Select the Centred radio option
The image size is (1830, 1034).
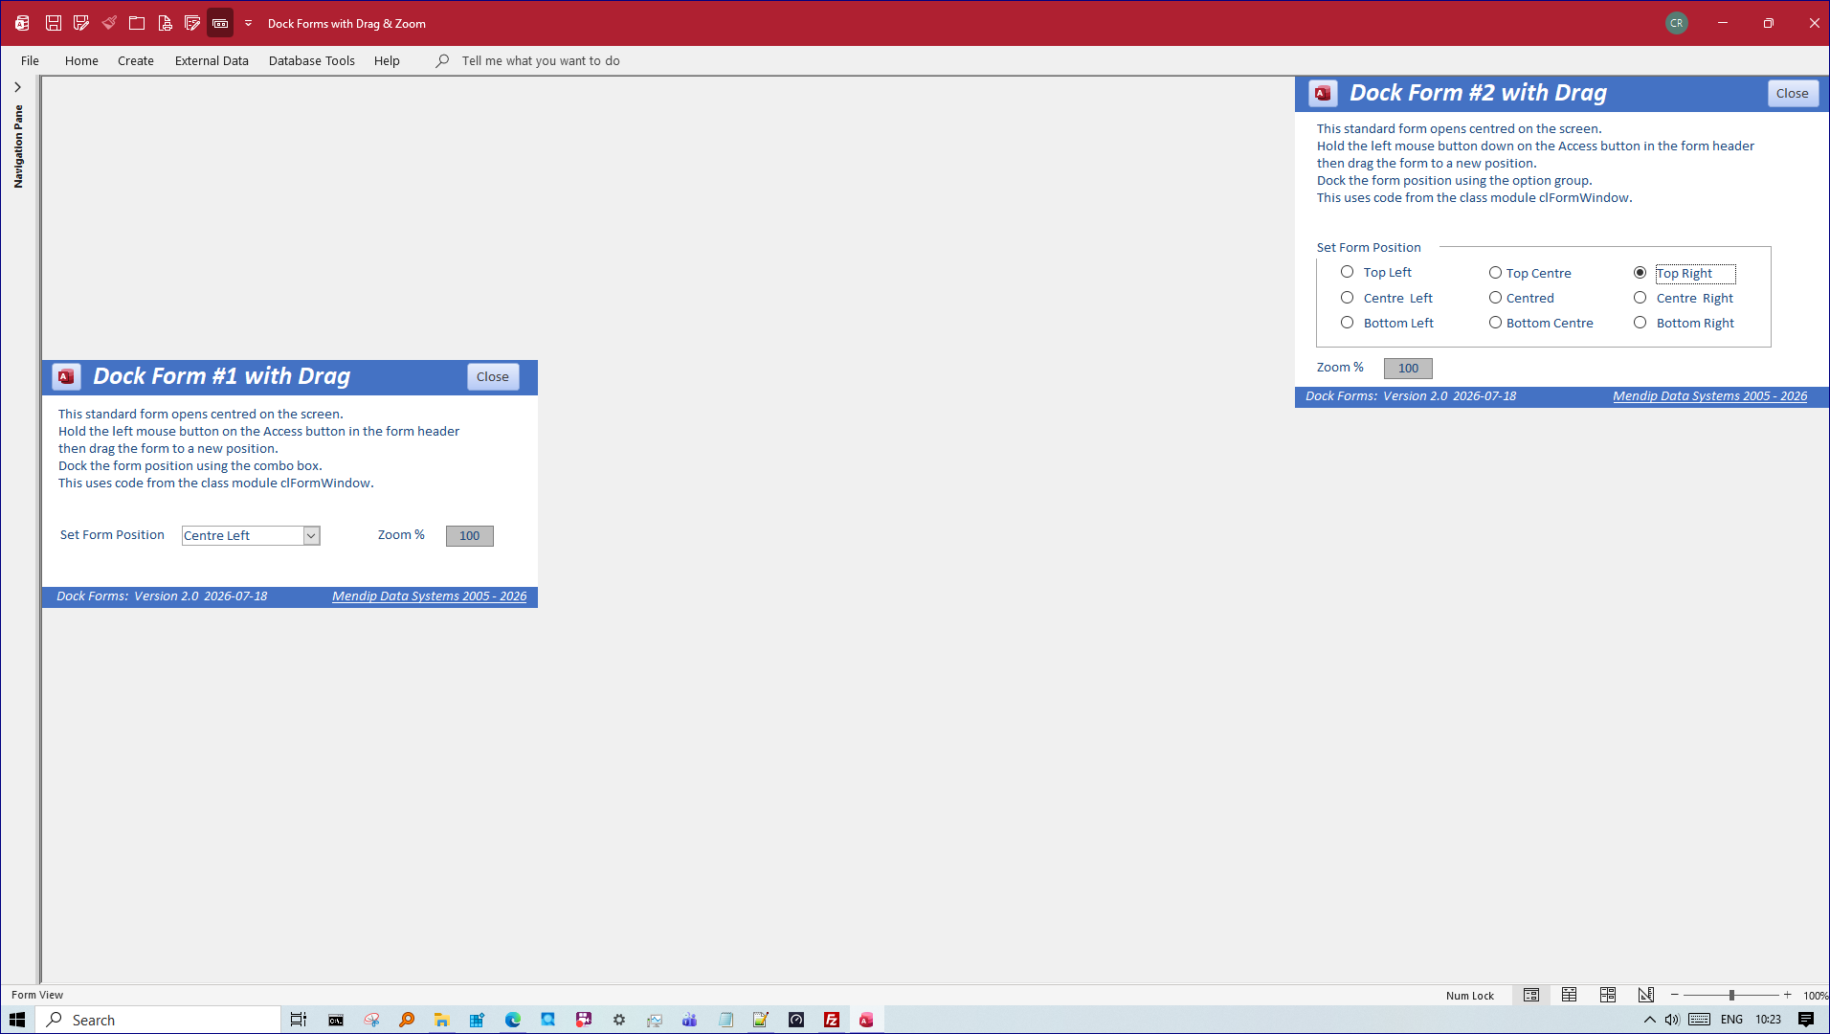[x=1495, y=298]
